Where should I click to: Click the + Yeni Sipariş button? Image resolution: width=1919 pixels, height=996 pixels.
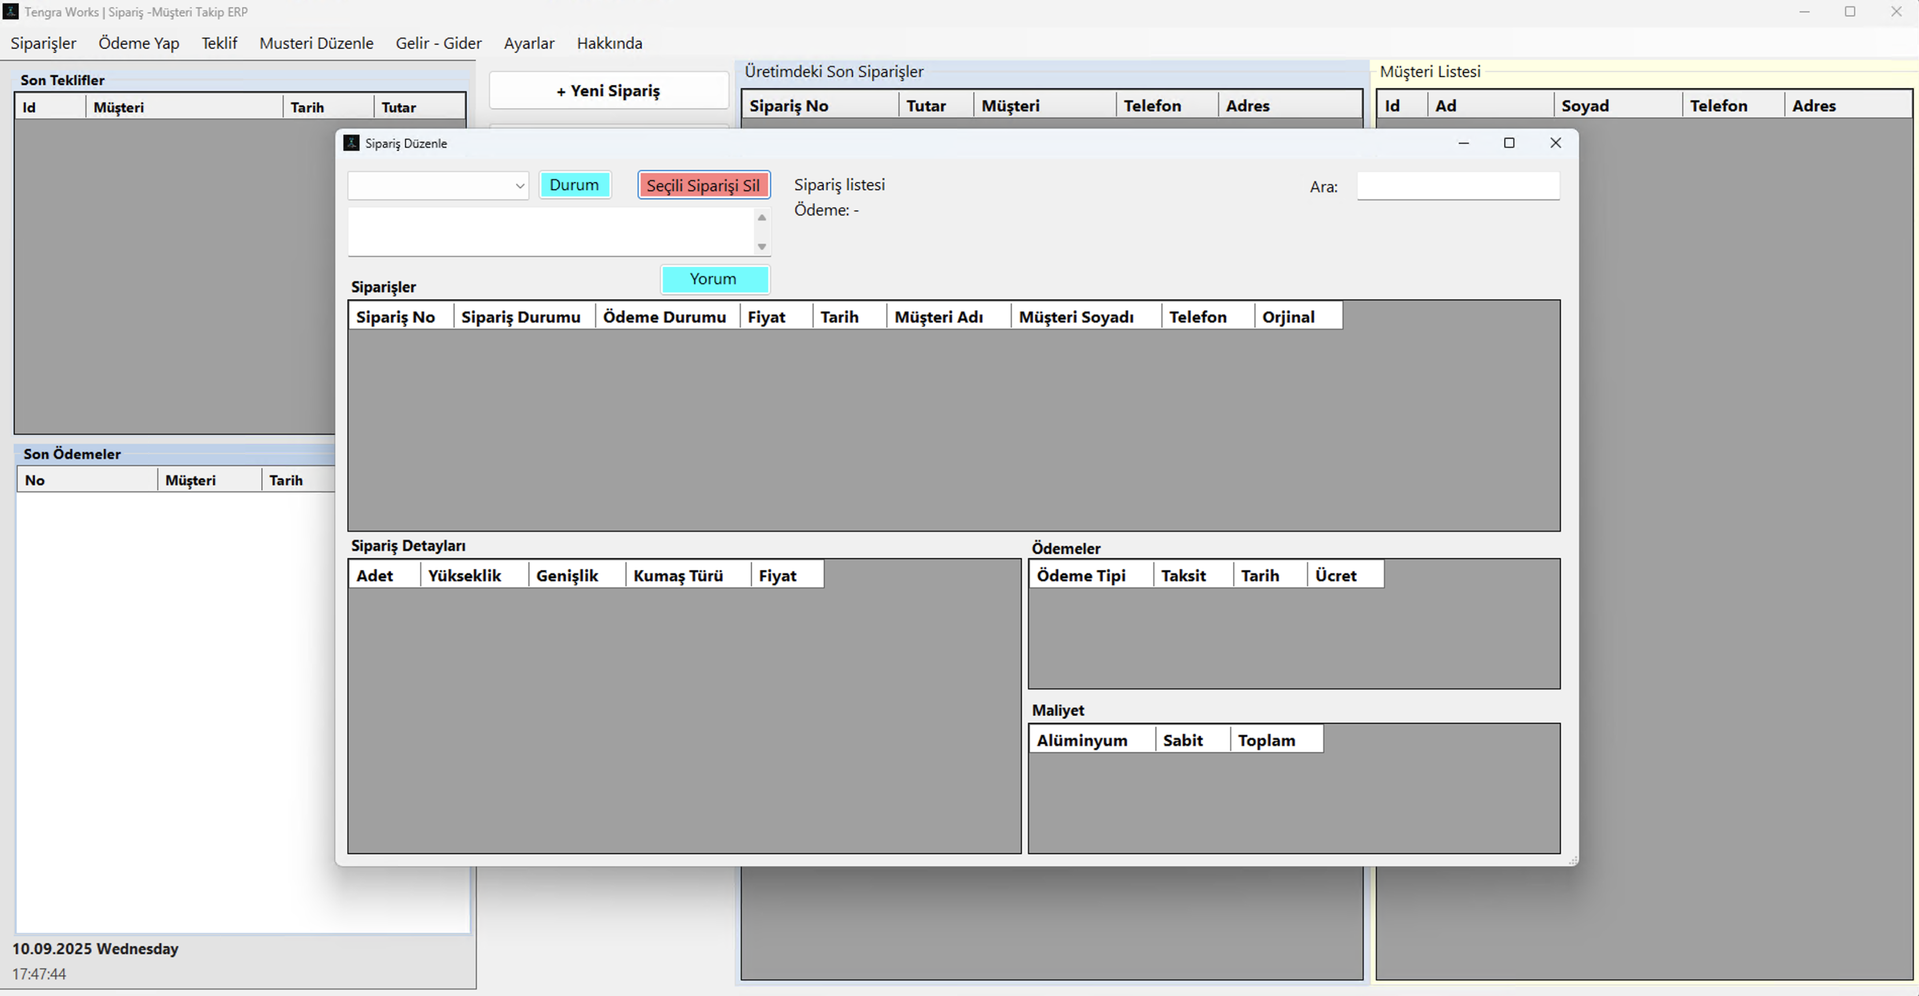(x=608, y=91)
